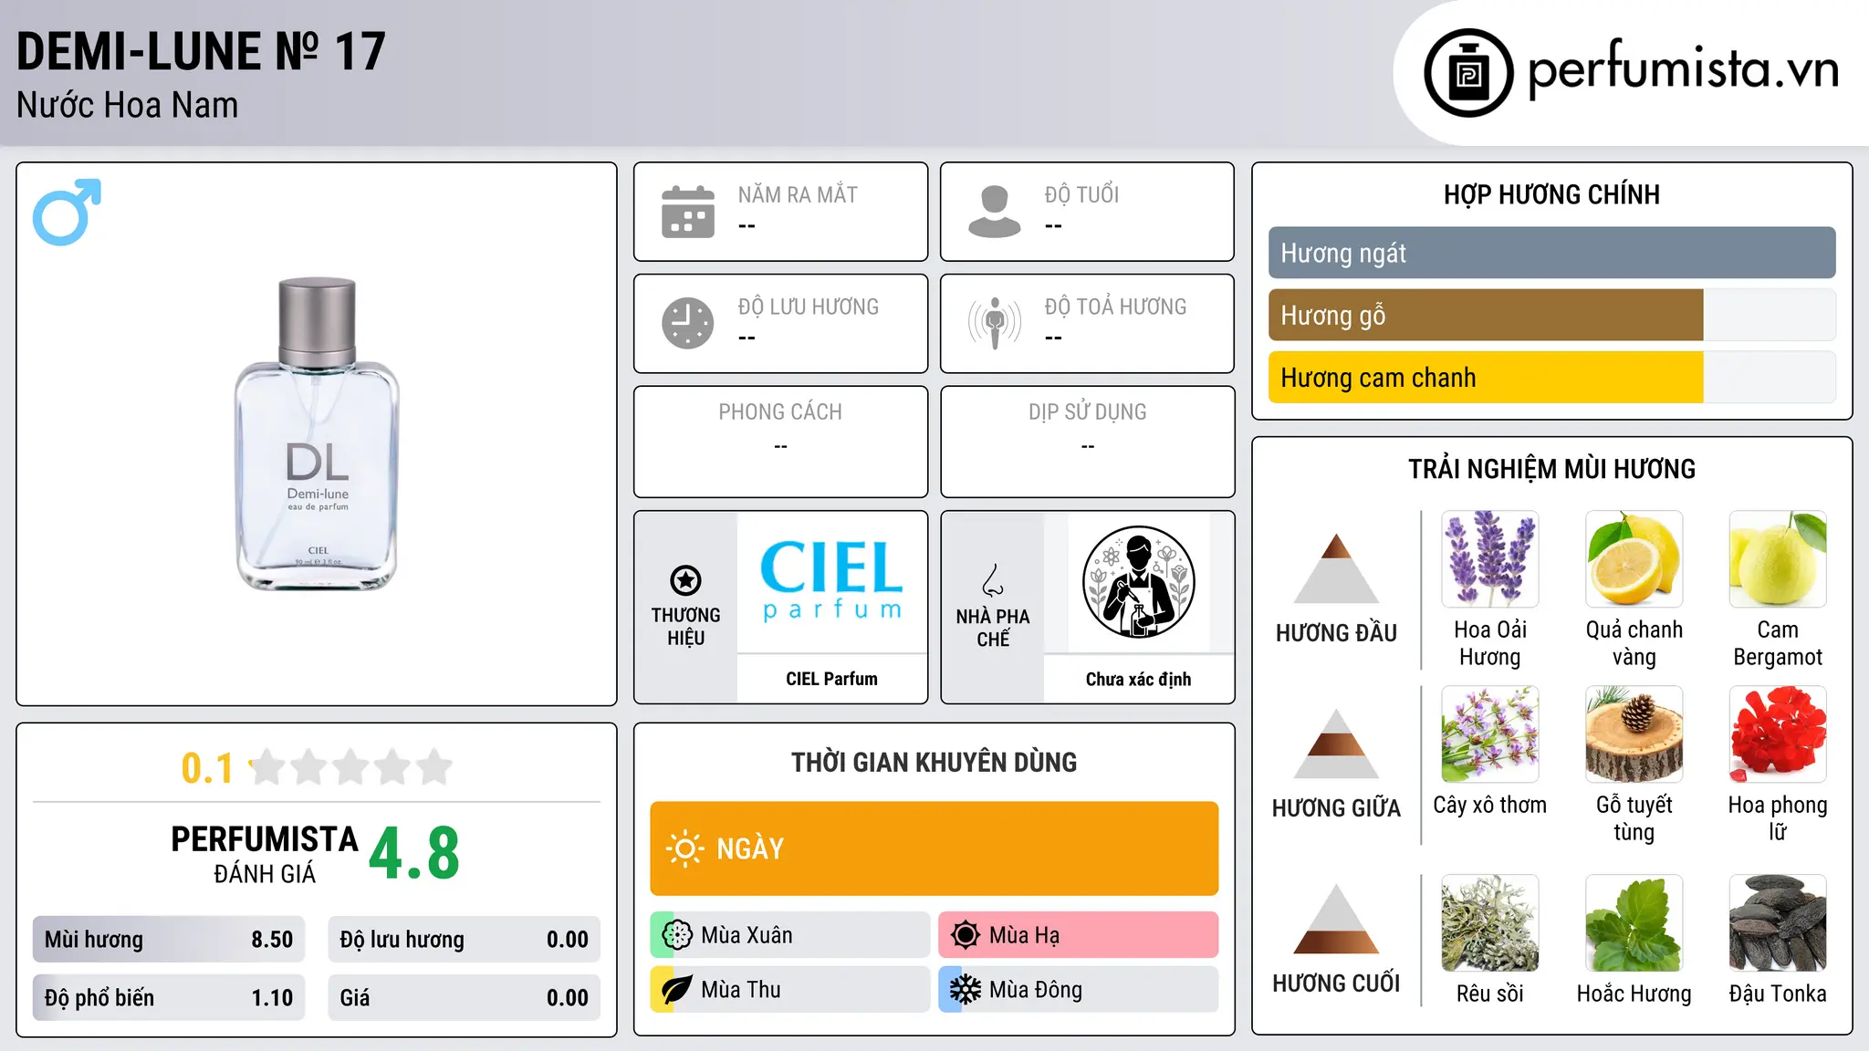The height and width of the screenshot is (1051, 1869).
Task: Click the Độ lưu hương 0.00 score row
Action: 464,940
